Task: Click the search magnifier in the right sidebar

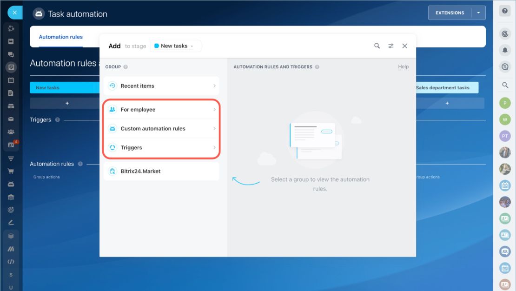Action: [x=505, y=85]
